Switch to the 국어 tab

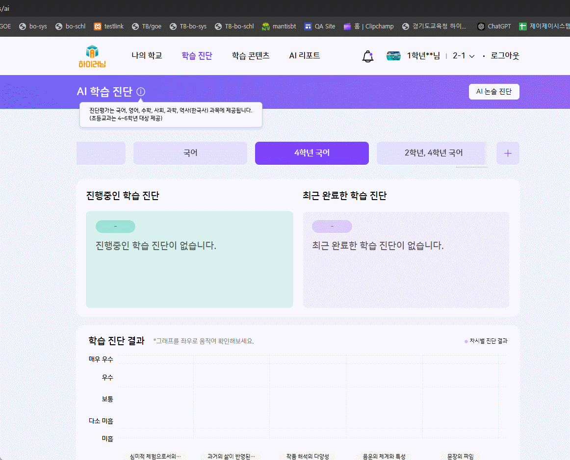coord(190,153)
